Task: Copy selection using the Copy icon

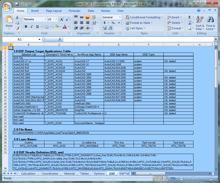Action: click(17, 23)
